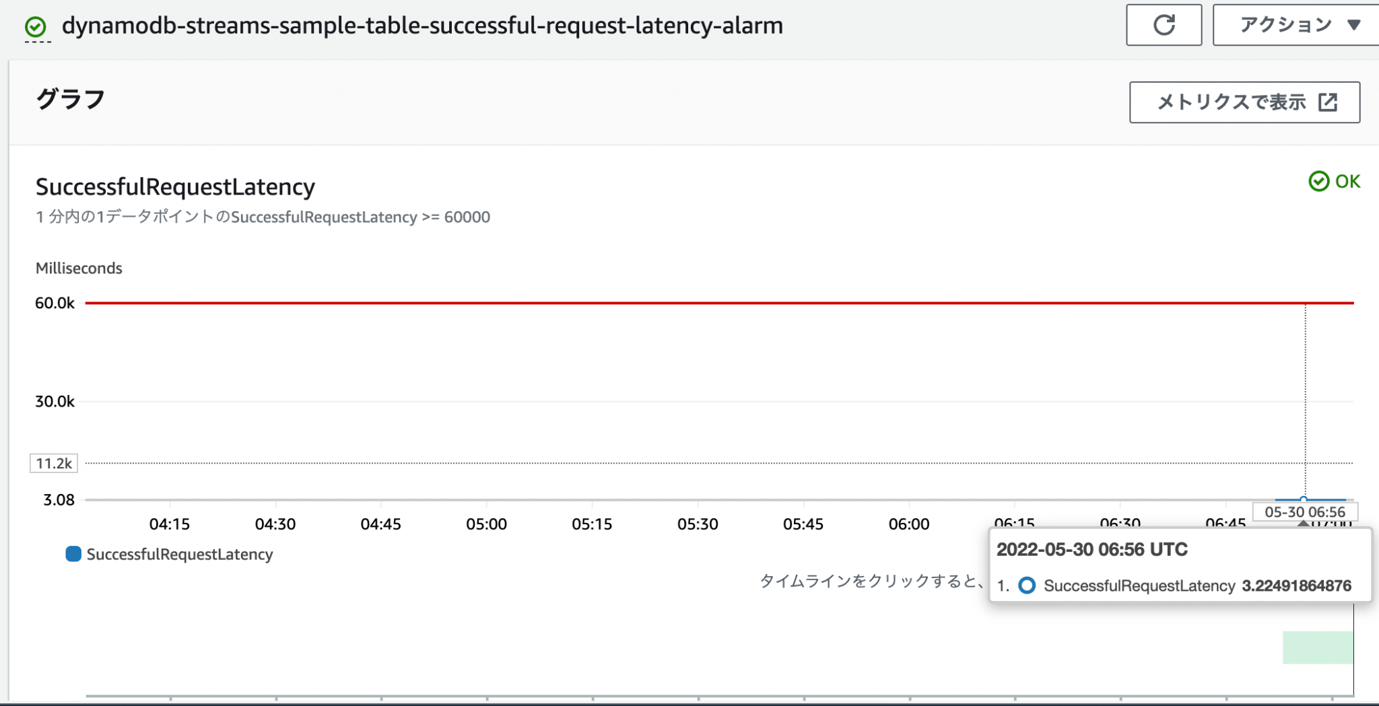Open metrics view with メトリクスで表示 button
The width and height of the screenshot is (1379, 706).
1242,102
